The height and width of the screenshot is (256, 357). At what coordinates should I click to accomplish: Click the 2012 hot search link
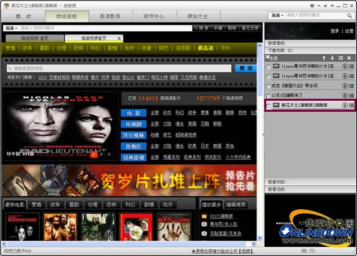43,77
